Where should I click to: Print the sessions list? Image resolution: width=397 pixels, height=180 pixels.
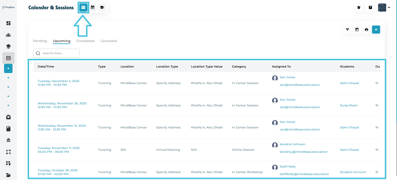coord(366,30)
